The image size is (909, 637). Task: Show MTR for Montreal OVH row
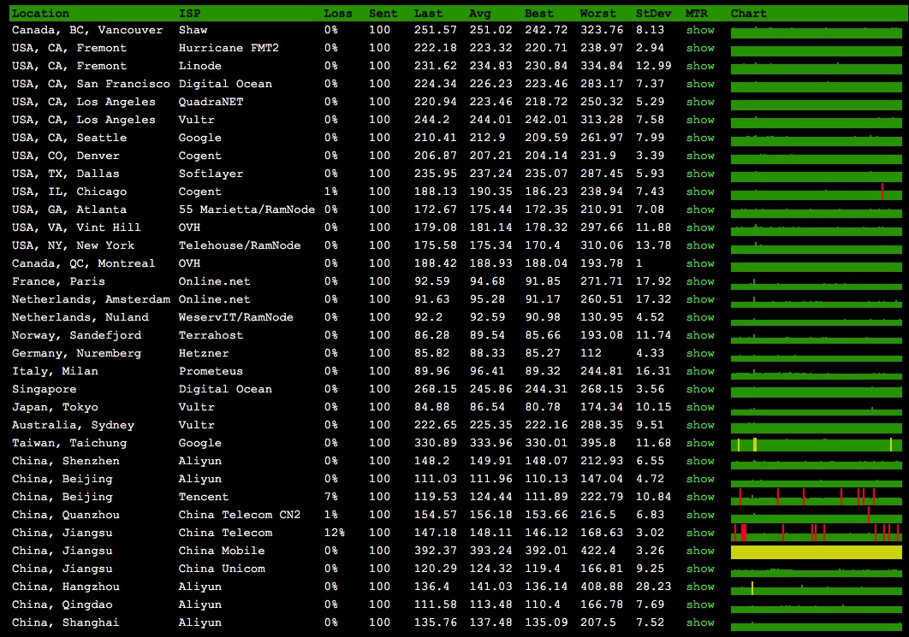tap(700, 263)
